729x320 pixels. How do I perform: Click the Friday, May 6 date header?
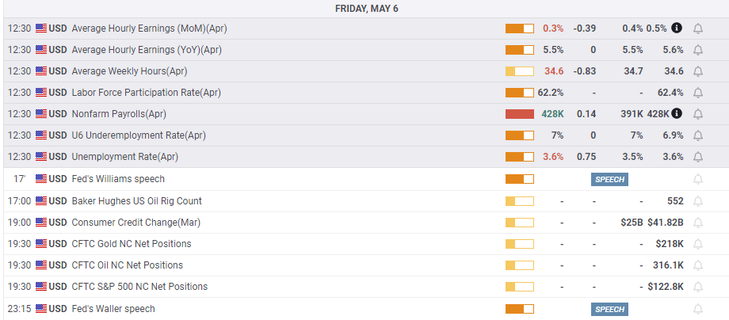point(364,8)
